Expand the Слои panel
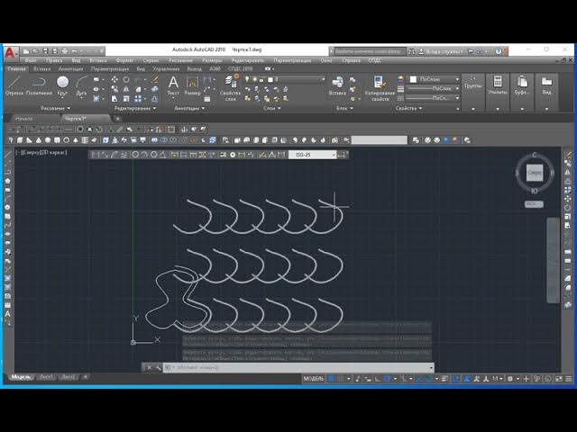 (x=272, y=108)
